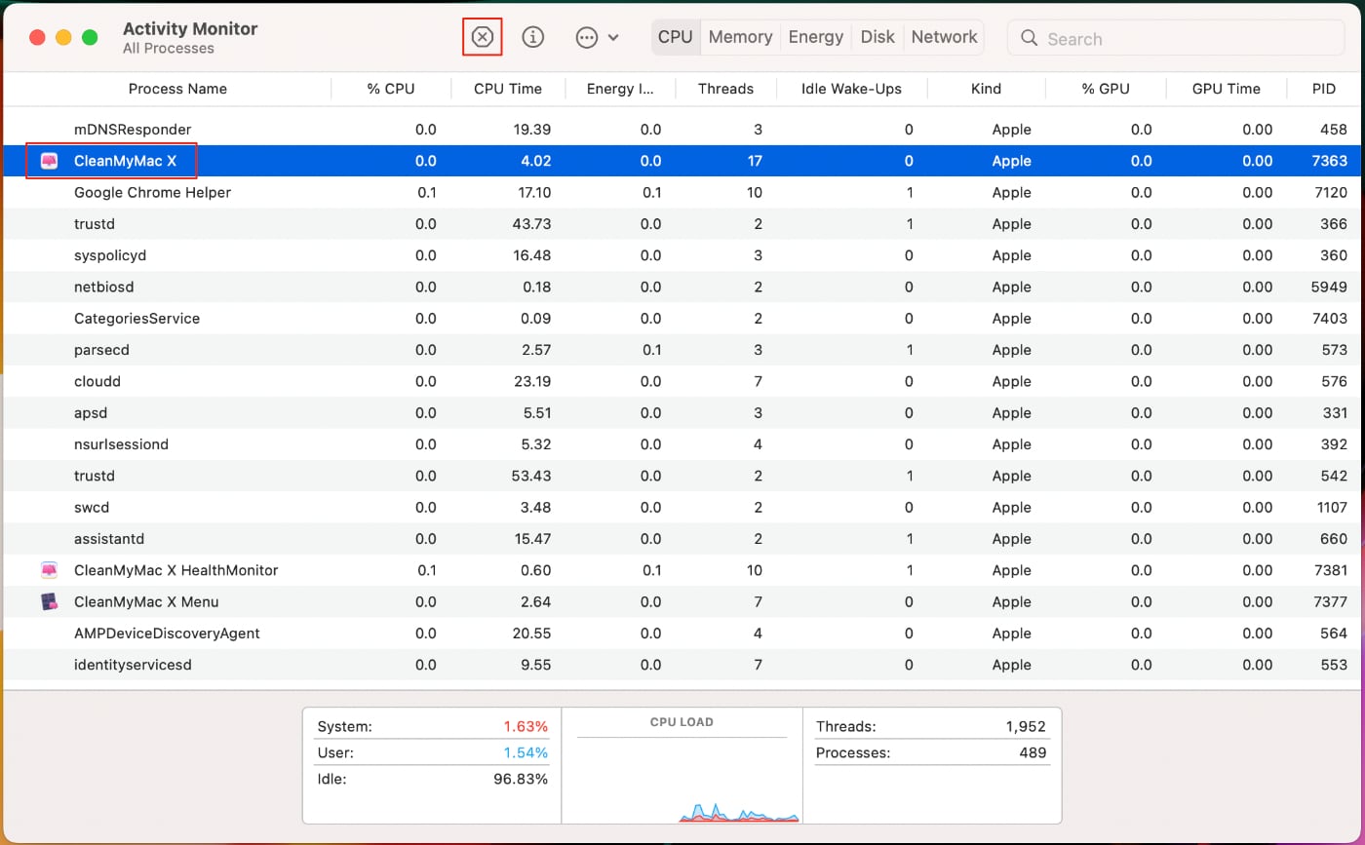Click CPU Time value 43.73
1365x845 pixels.
point(531,224)
